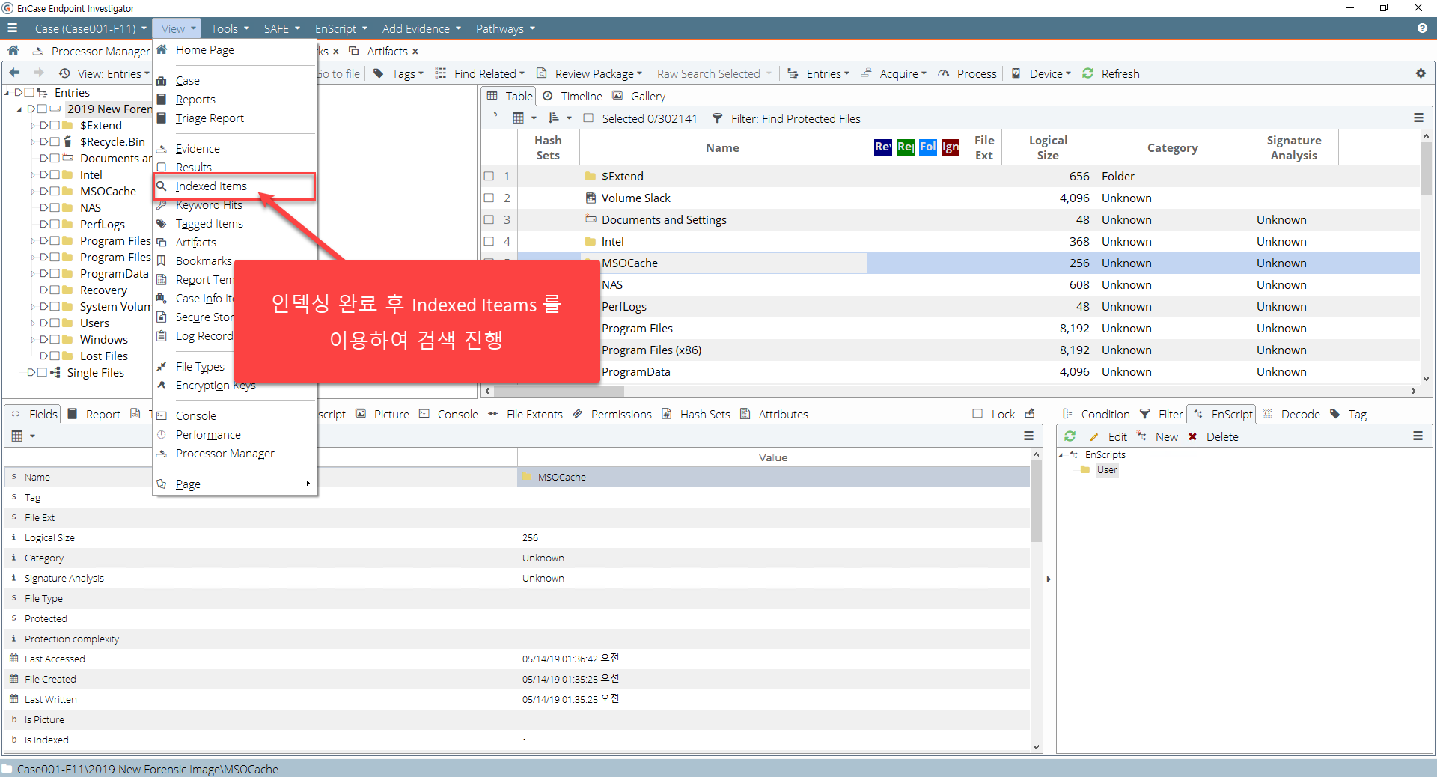The image size is (1437, 777).
Task: Click the Process toolbar button
Action: (968, 73)
